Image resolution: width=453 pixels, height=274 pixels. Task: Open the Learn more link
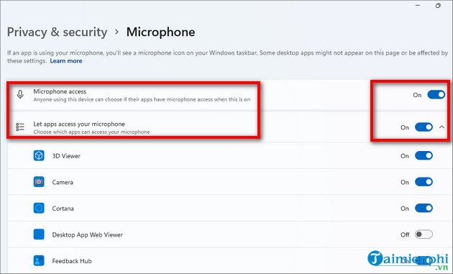point(66,61)
